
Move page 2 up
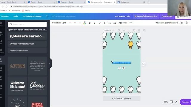click(x=124, y=30)
